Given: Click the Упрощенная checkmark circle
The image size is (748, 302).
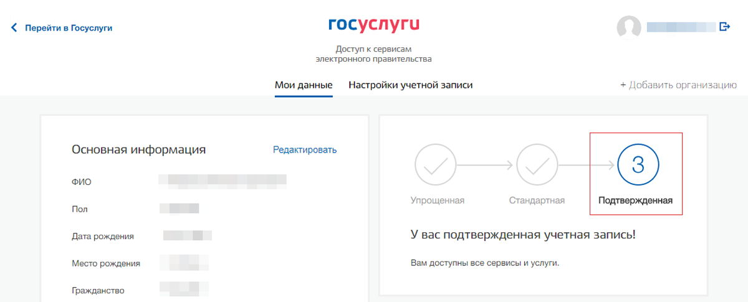Looking at the screenshot, I should [436, 165].
